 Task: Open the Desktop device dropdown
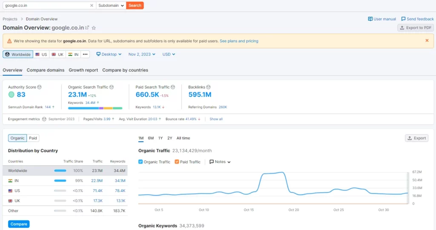(x=109, y=54)
